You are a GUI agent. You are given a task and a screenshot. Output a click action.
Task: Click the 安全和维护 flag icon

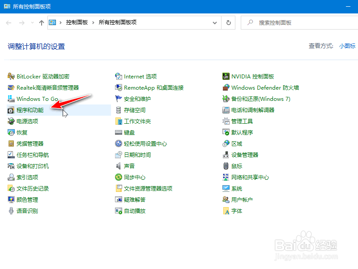(x=119, y=99)
